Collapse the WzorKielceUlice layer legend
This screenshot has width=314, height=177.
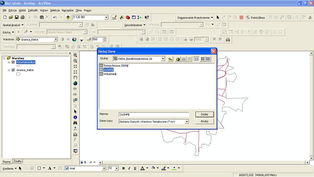pos(9,62)
